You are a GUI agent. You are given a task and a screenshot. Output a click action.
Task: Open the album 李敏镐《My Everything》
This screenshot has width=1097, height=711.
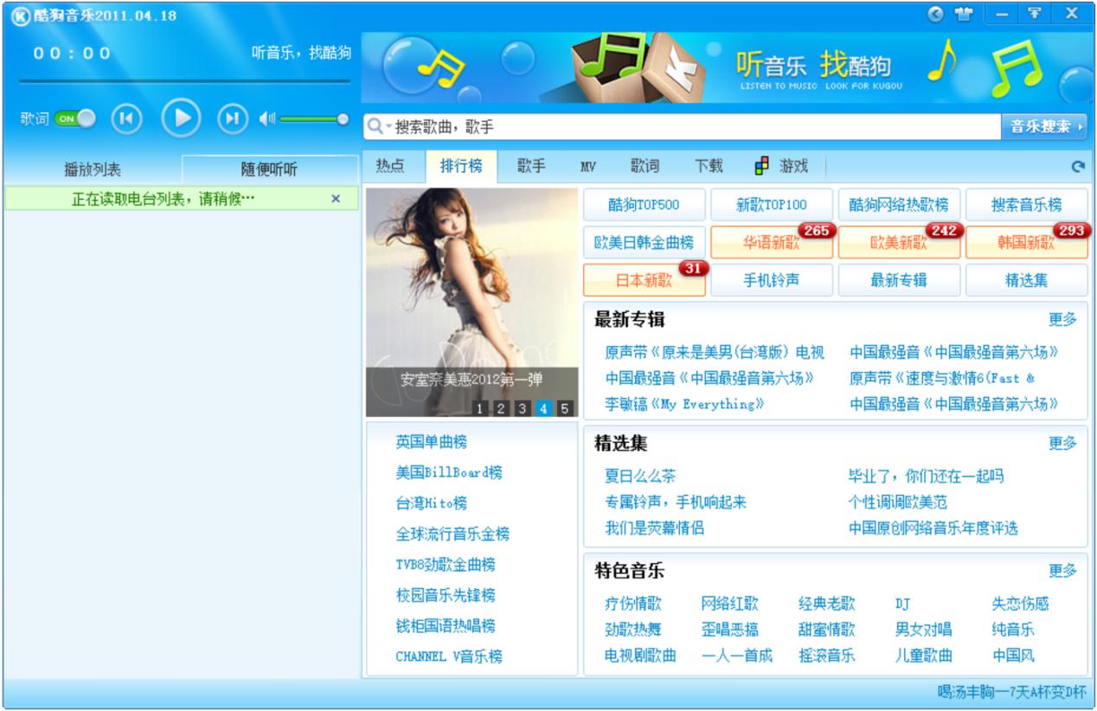[684, 404]
